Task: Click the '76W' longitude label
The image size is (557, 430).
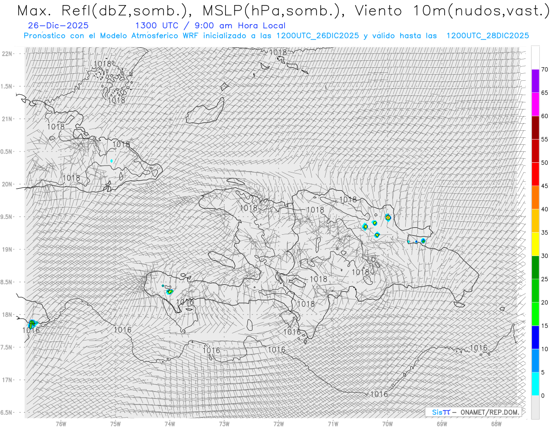Action: tap(61, 424)
